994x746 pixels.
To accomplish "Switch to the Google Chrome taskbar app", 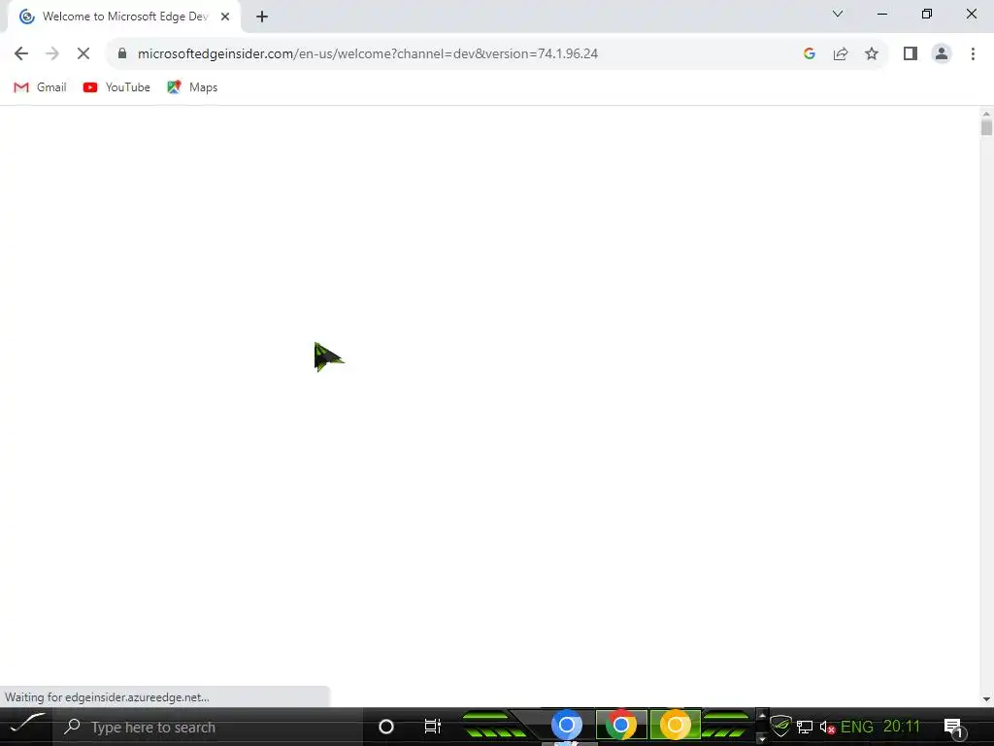I will (x=620, y=725).
